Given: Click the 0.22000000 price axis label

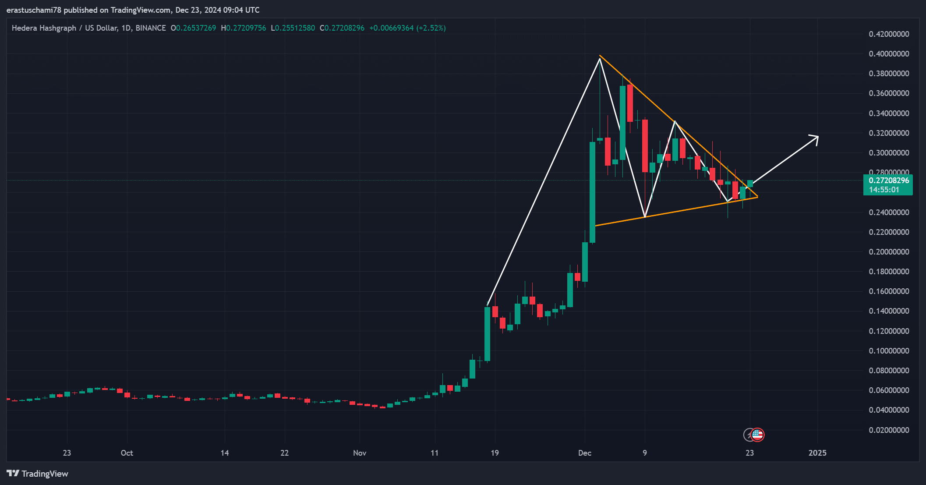Looking at the screenshot, I should 889,232.
